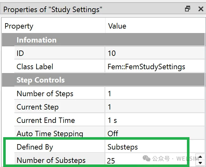Edit the Number of Steps value
This screenshot has height=167, width=206.
pos(155,94)
